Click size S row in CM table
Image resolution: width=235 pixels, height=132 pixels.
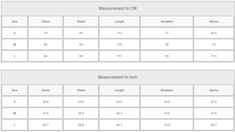point(15,33)
